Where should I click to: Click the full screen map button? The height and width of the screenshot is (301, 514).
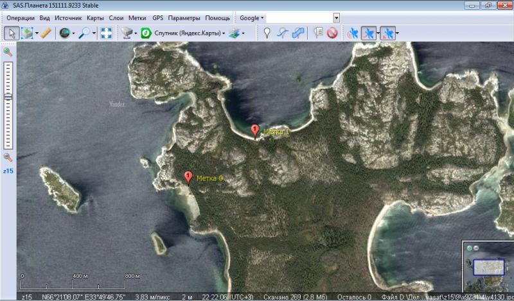[106, 33]
